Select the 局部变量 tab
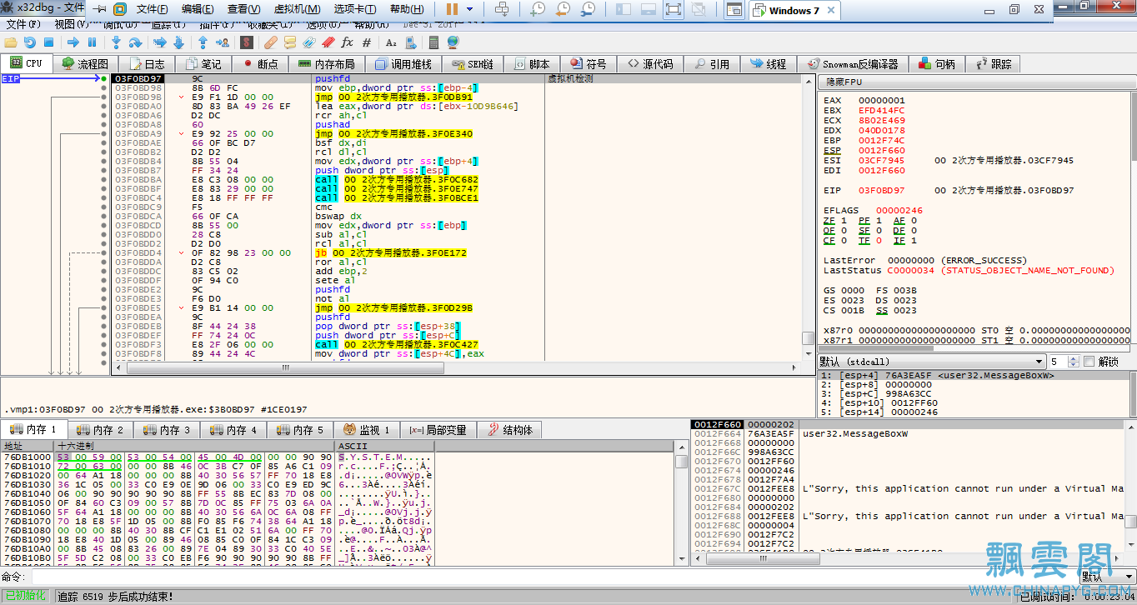The image size is (1137, 605). [438, 430]
